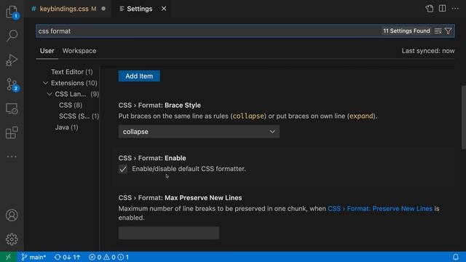The height and width of the screenshot is (262, 466).
Task: Click CSS Format: Brace Style heading
Action: (x=159, y=105)
